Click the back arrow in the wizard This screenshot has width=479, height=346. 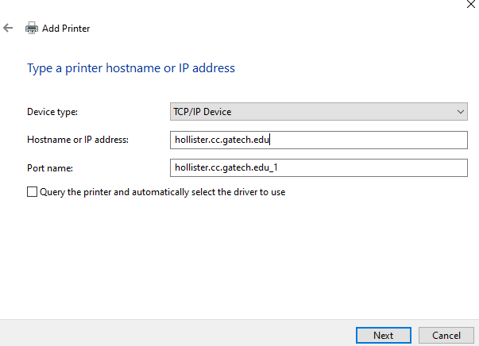click(x=9, y=29)
